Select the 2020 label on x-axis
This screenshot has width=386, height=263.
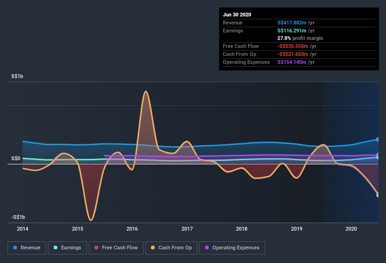pyautogui.click(x=351, y=229)
